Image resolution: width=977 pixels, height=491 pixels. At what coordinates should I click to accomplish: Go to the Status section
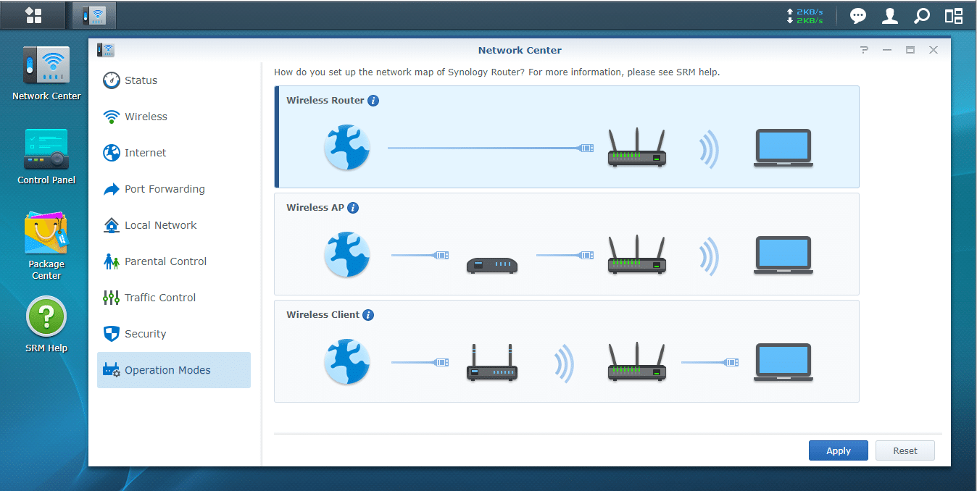[141, 80]
